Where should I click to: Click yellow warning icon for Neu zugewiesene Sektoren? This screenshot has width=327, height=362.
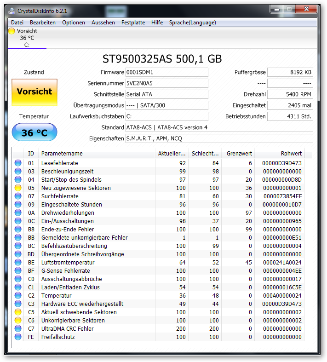pyautogui.click(x=18, y=188)
